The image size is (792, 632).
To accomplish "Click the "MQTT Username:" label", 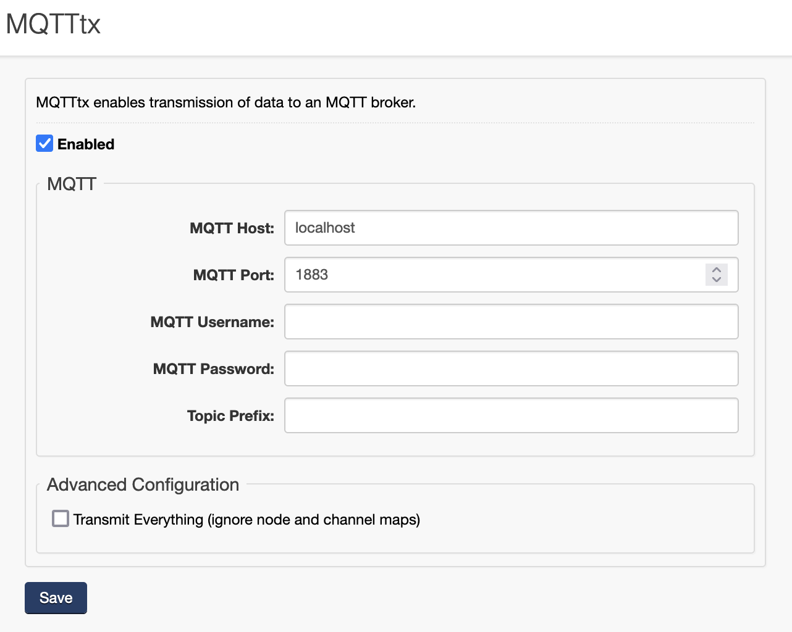I will tap(212, 322).
